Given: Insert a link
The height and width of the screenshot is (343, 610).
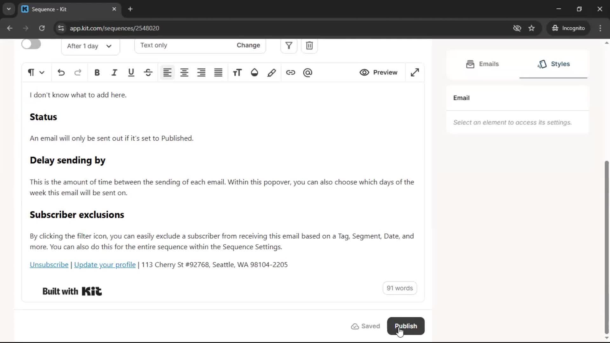Looking at the screenshot, I should point(291,72).
